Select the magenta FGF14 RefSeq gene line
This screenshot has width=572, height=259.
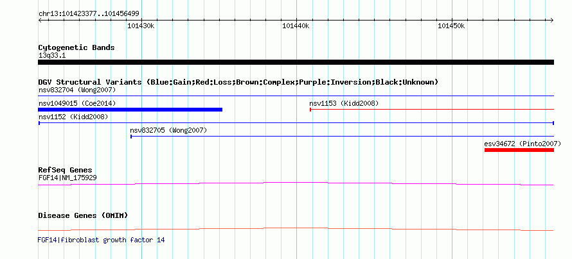coord(296,184)
